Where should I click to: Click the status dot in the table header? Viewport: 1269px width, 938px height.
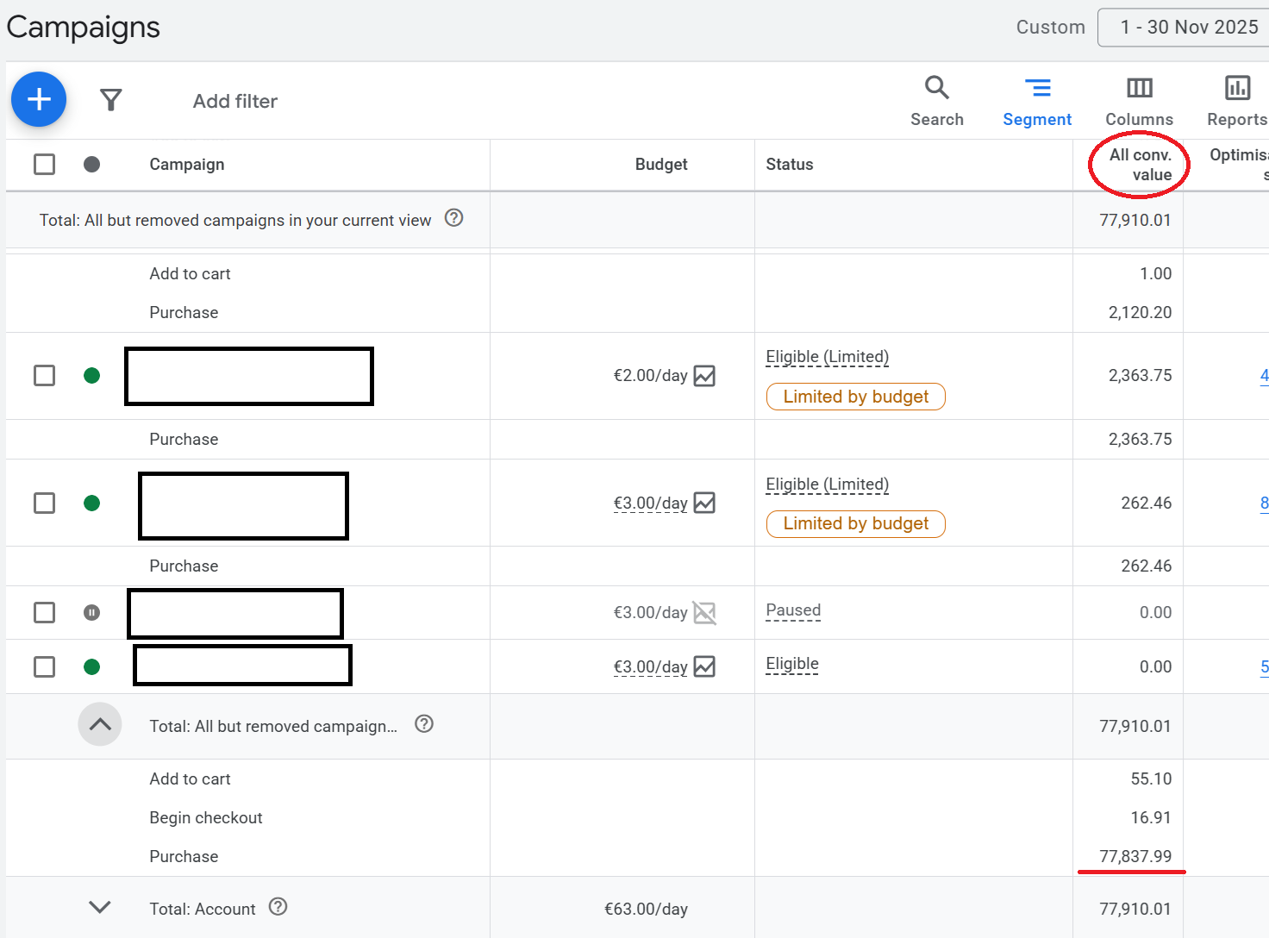pyautogui.click(x=92, y=165)
